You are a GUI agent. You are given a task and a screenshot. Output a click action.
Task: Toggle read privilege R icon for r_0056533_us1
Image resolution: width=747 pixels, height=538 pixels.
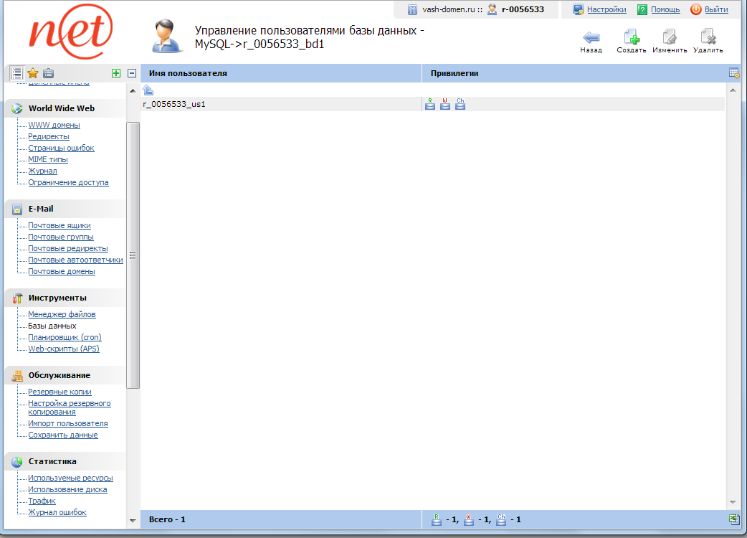click(x=430, y=104)
